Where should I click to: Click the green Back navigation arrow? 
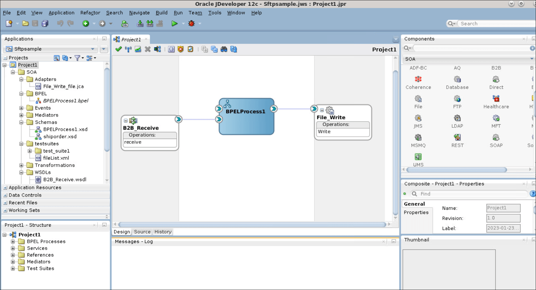pos(86,24)
